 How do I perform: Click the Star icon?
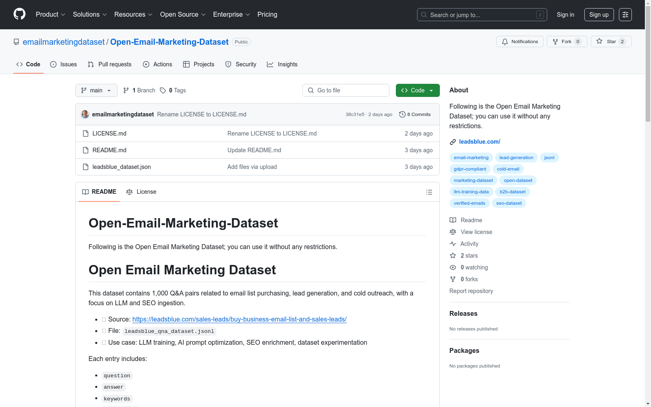click(x=599, y=41)
